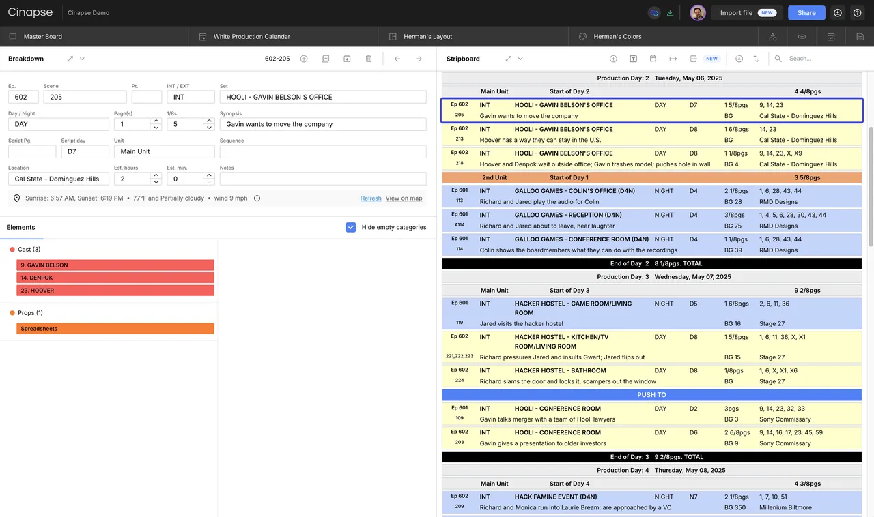Add a day break with the calendar-plus icon
Screen dimensions: 874x517
click(x=653, y=59)
